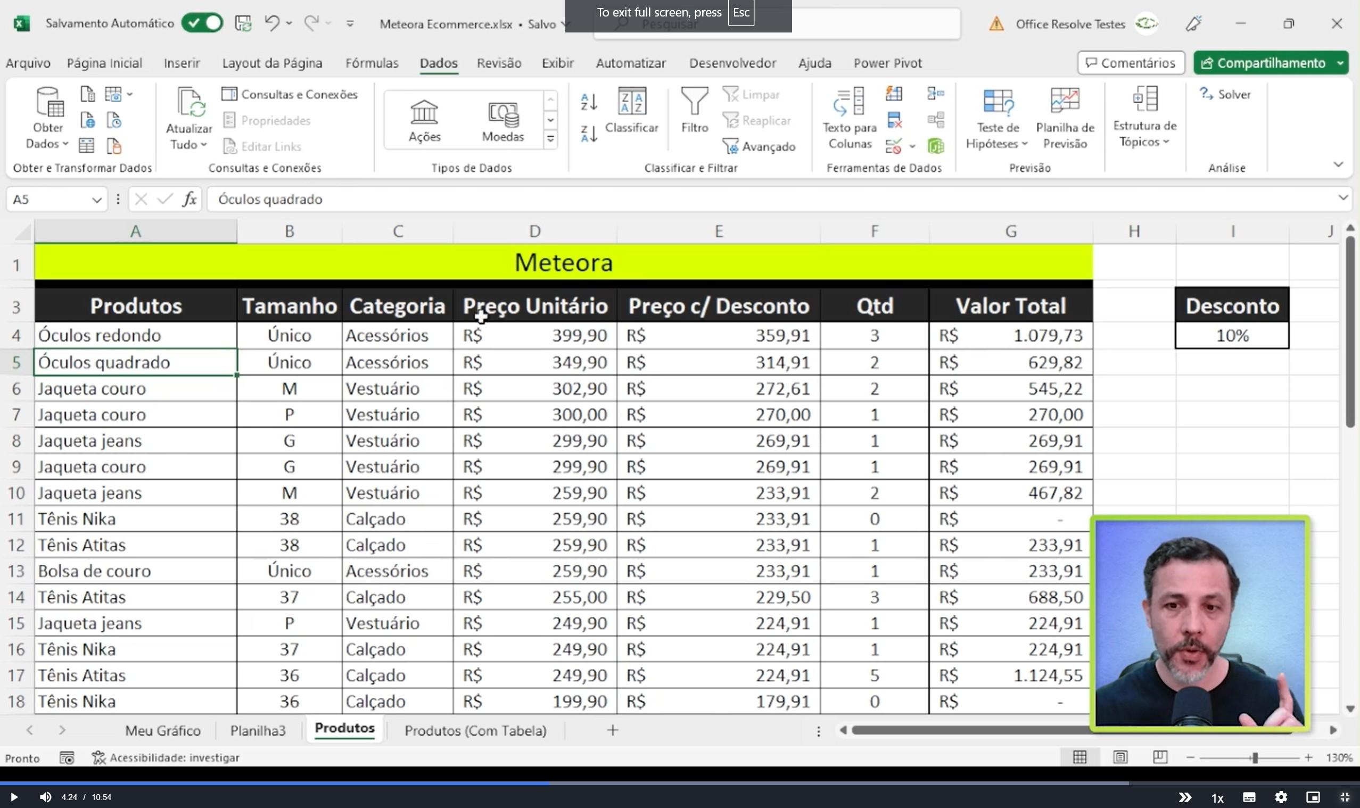The height and width of the screenshot is (808, 1360).
Task: Switch to the Inserir tab
Action: [x=182, y=63]
